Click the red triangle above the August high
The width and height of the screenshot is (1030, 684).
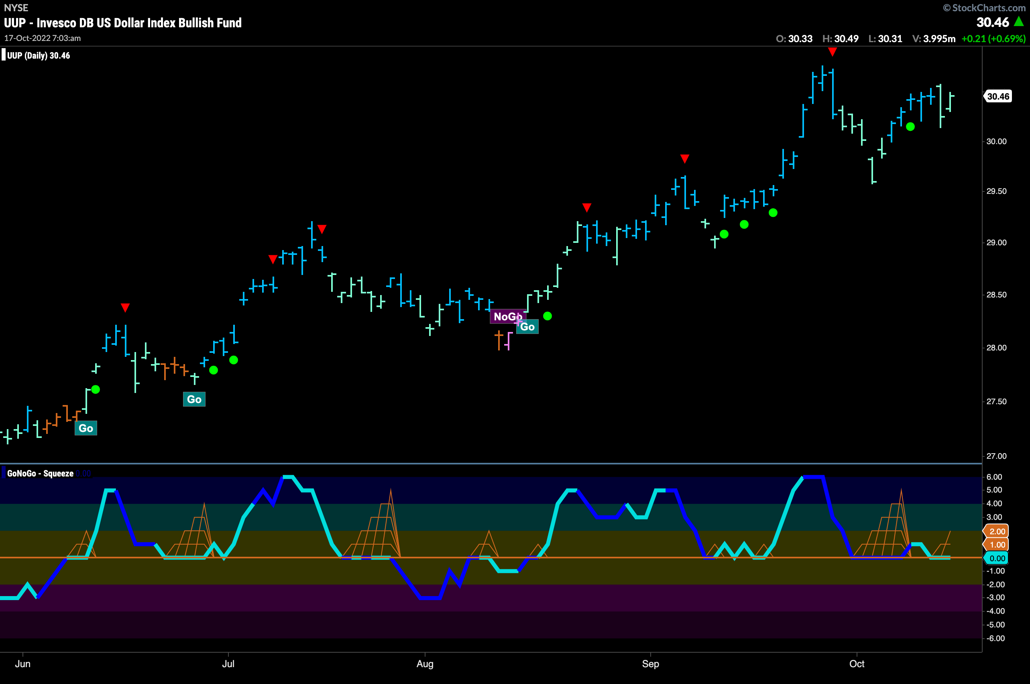pyautogui.click(x=587, y=208)
